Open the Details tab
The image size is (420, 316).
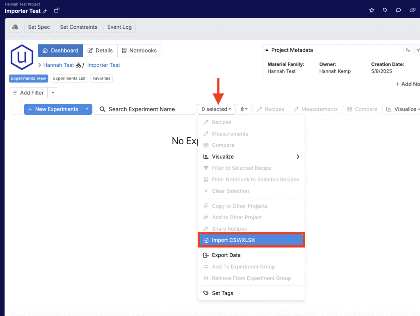coord(100,50)
